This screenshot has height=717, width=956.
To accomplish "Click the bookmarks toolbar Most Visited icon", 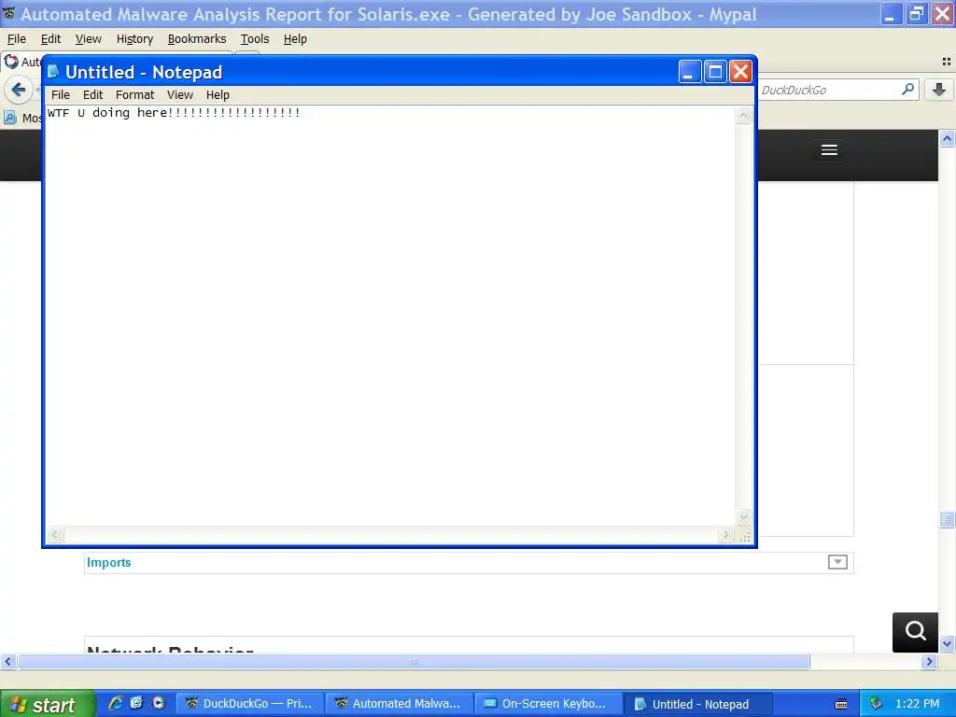I will pos(9,118).
